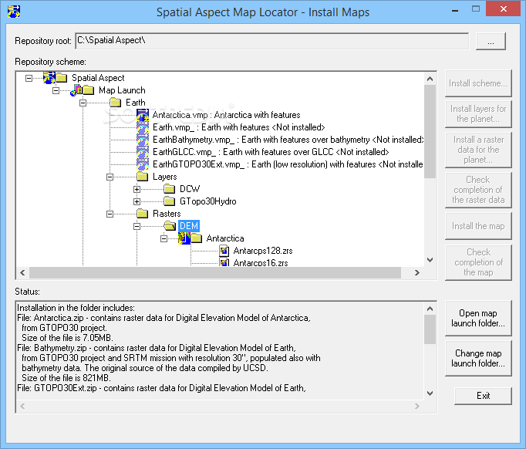Select 'EarthGLCC.vmp_' row text
Image resolution: width=526 pixels, height=449 pixels.
click(271, 152)
